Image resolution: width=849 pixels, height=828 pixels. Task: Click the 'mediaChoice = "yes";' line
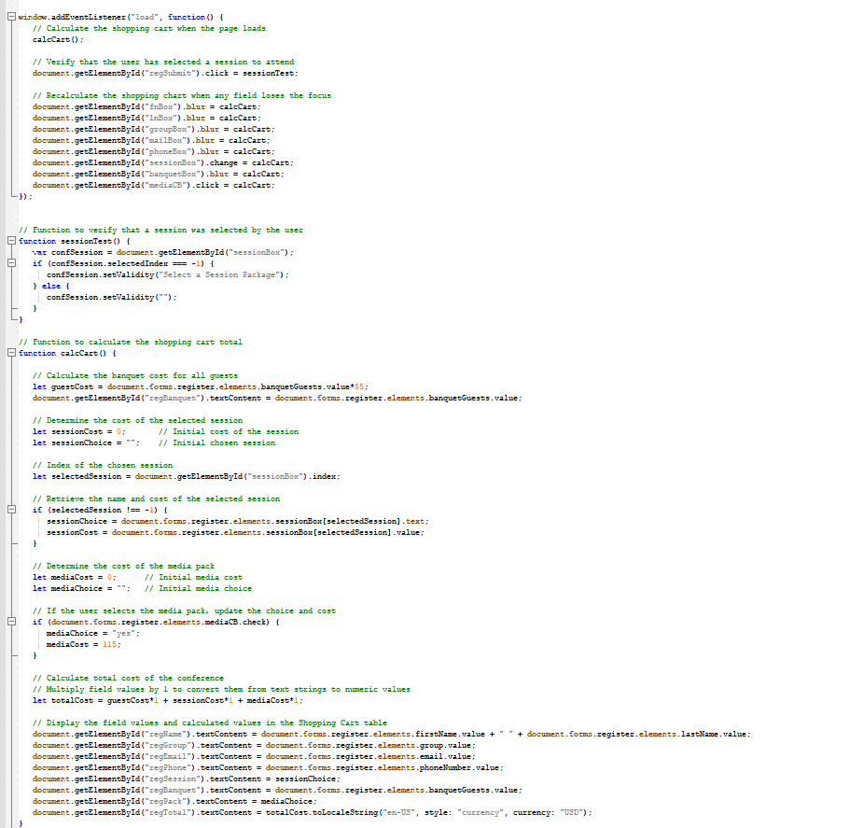[x=93, y=633]
